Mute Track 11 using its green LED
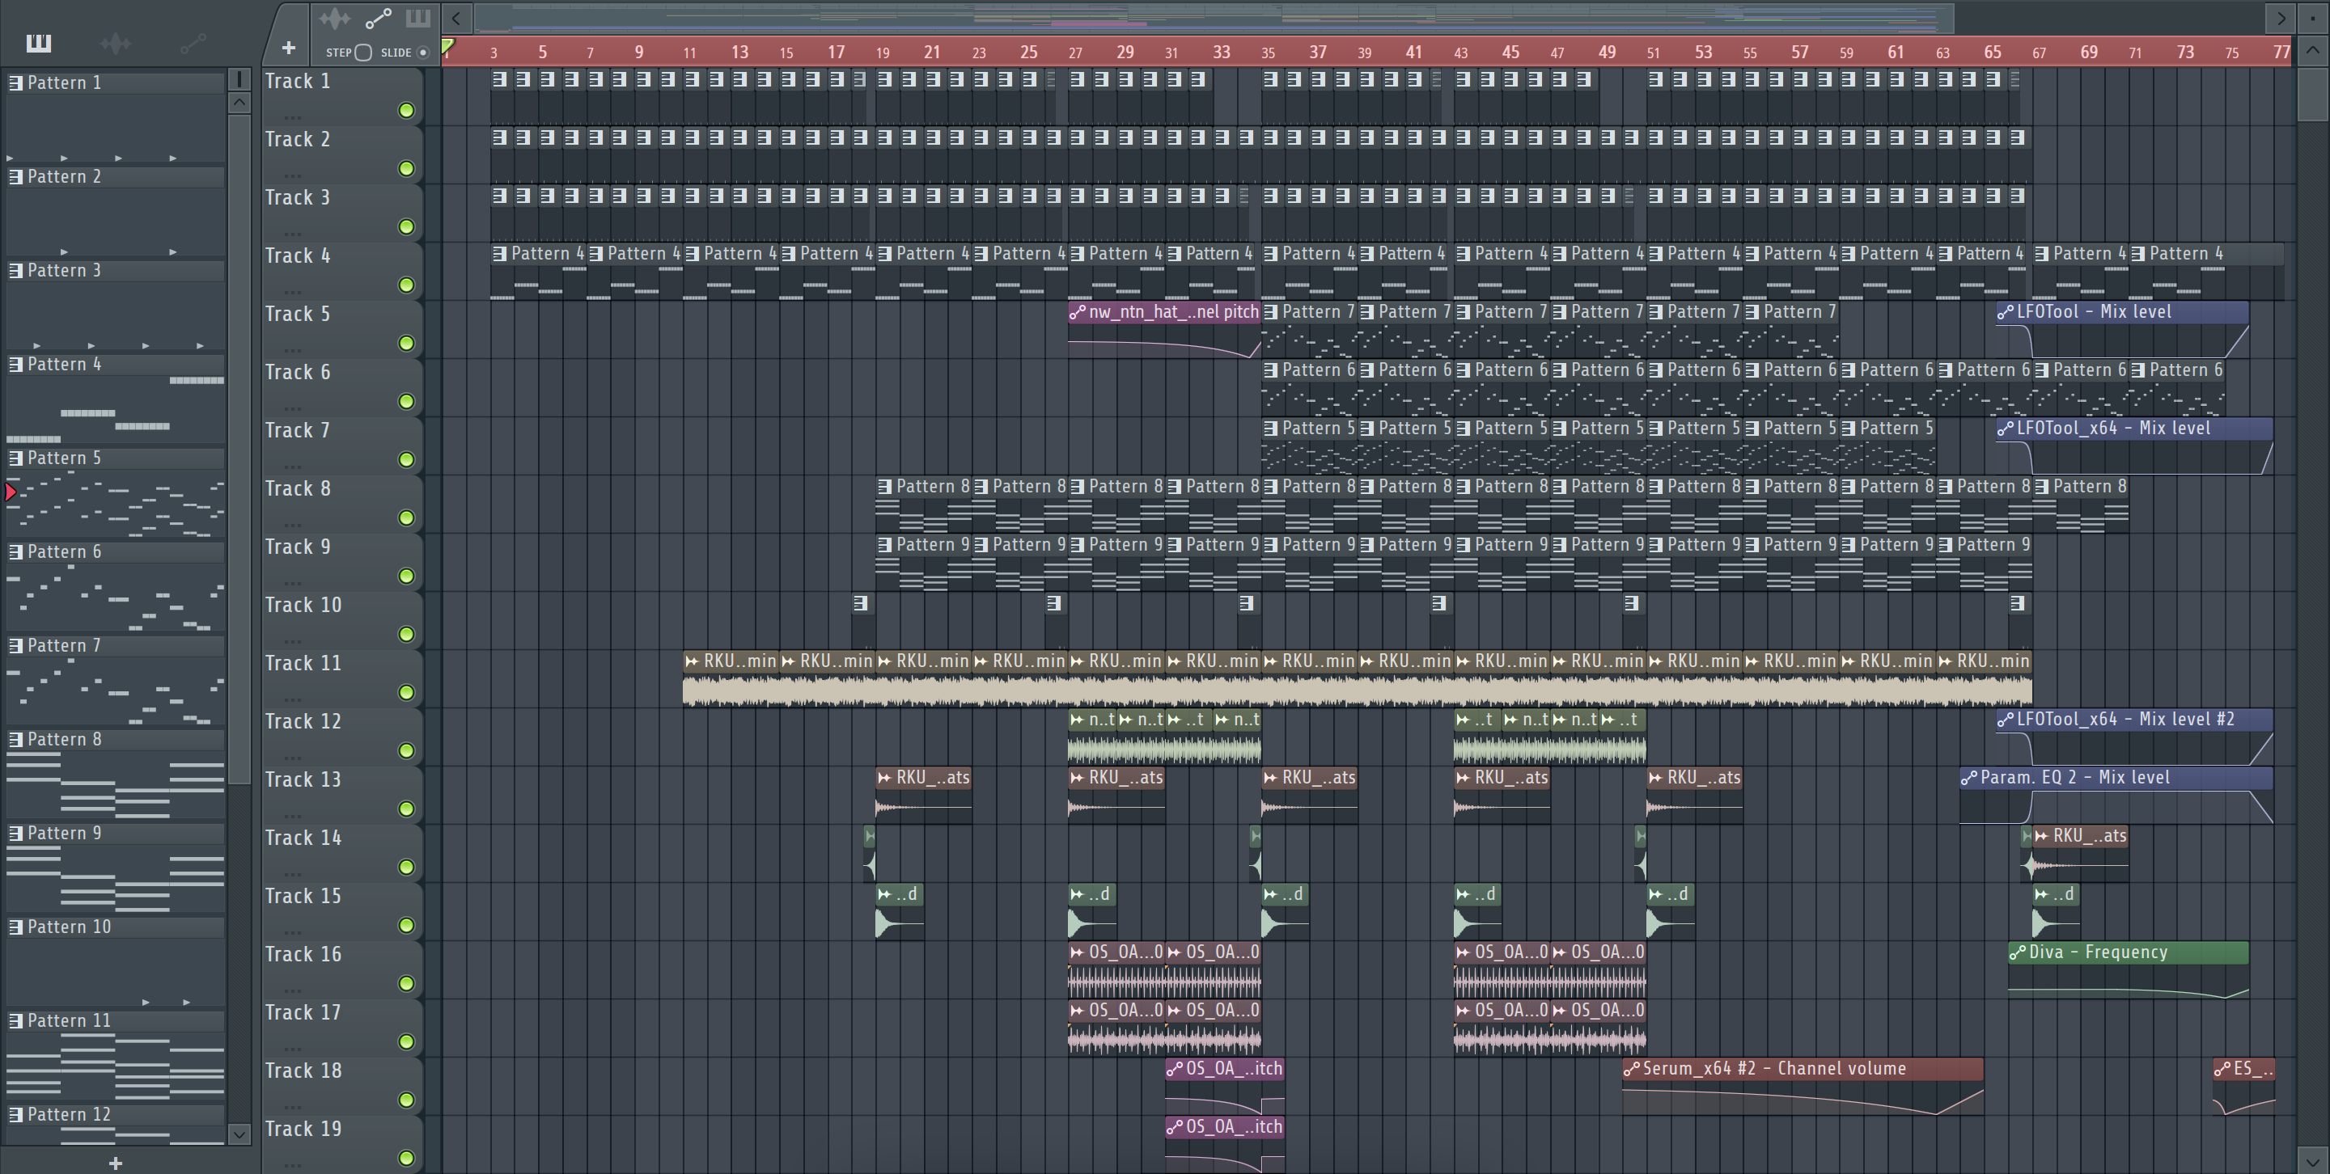The image size is (2330, 1174). 406,692
